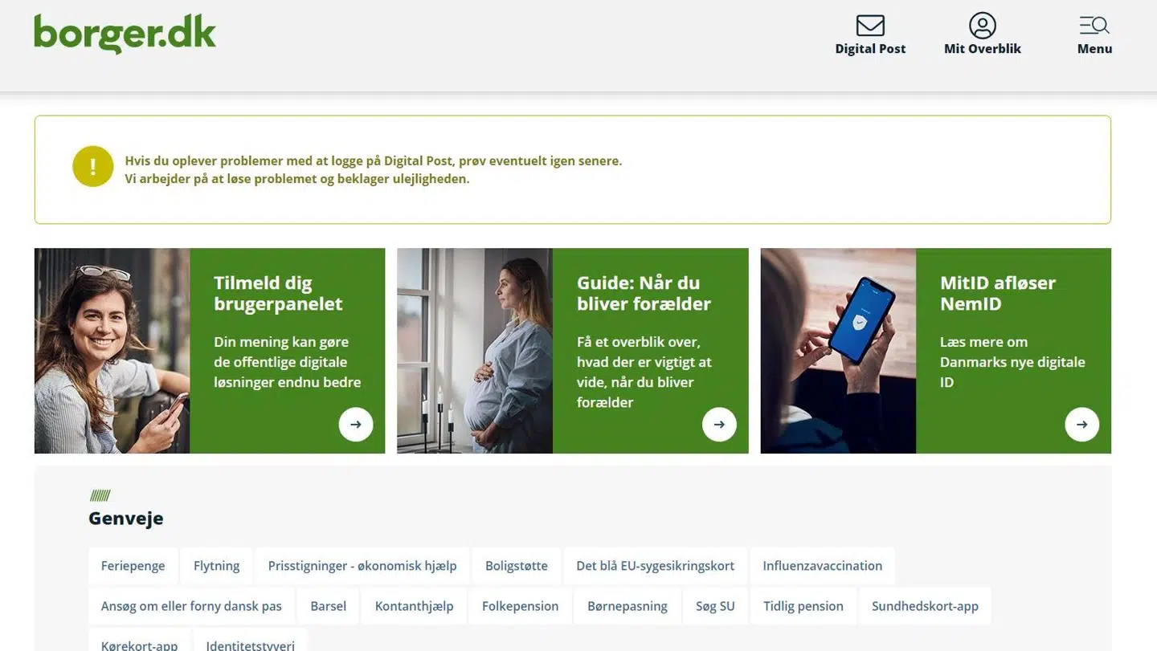Screen dimensions: 1157x651
Task: Click the borger.dk logo
Action: pyautogui.click(x=125, y=34)
